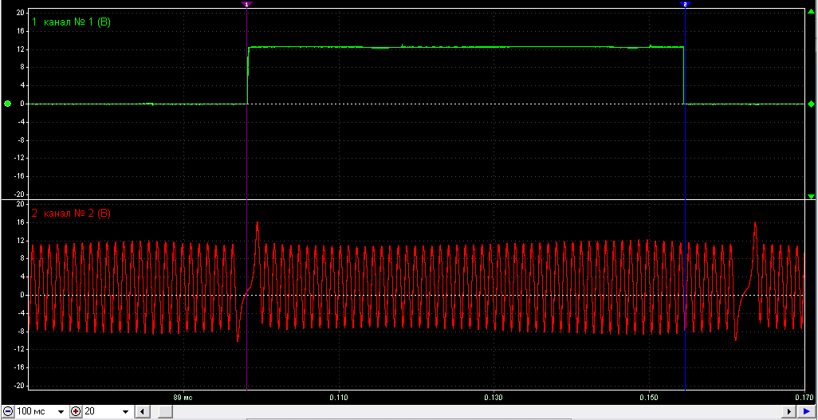The height and width of the screenshot is (420, 818).
Task: Click the zoom in plus icon
Action: click(77, 412)
